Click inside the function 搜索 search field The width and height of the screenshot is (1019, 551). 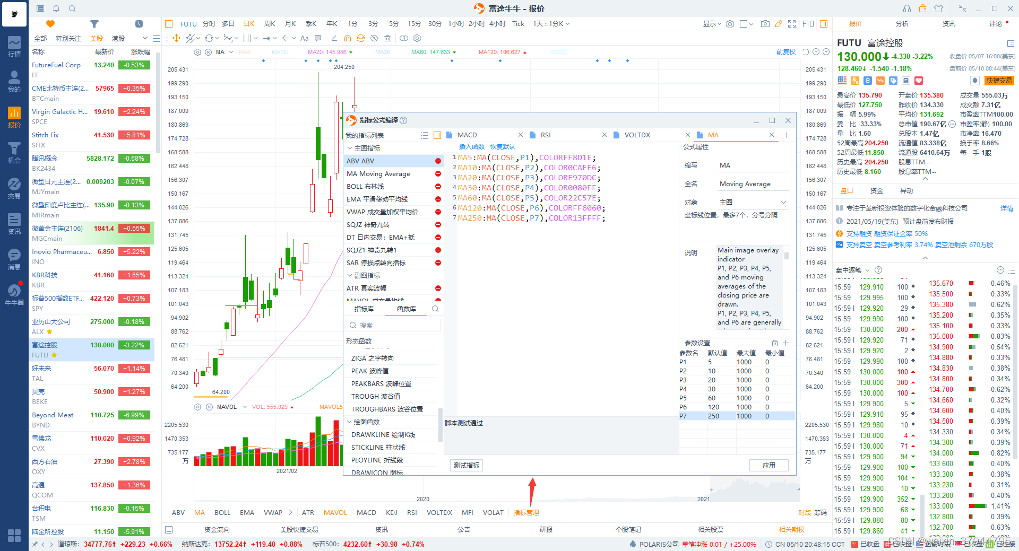coord(393,326)
